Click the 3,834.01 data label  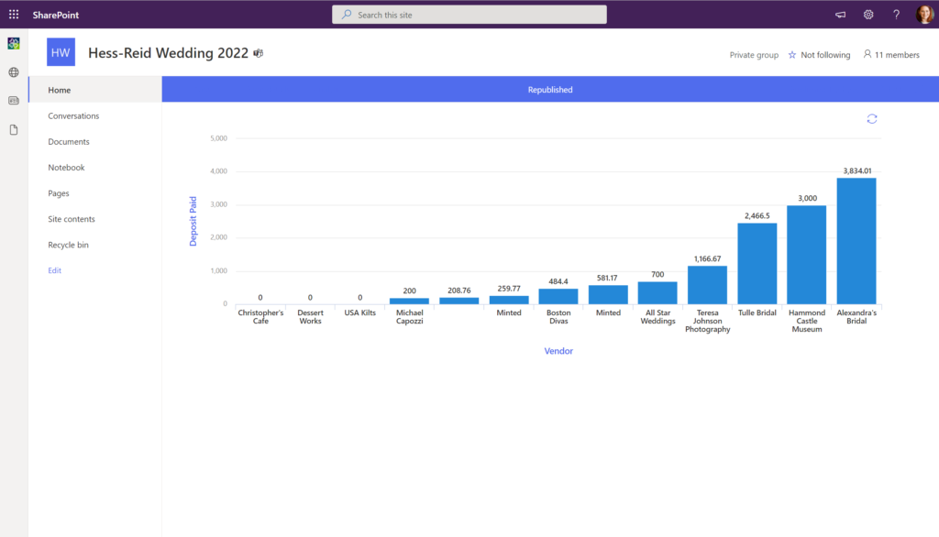[857, 170]
